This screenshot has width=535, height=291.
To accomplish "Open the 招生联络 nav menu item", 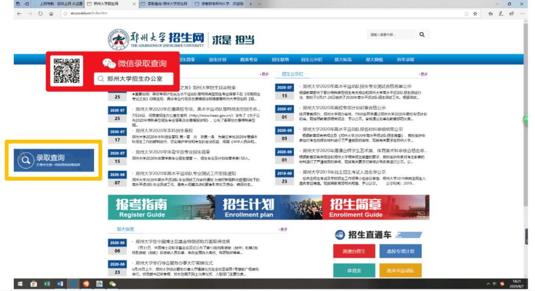I will (280, 59).
